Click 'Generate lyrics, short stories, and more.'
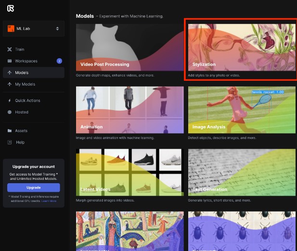 pos(220,201)
